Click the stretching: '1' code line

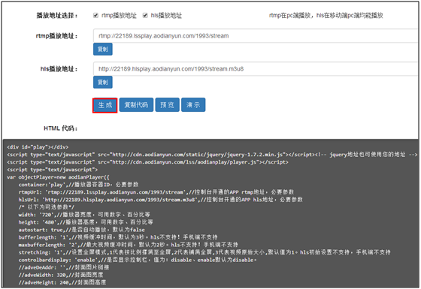[x=204, y=252]
